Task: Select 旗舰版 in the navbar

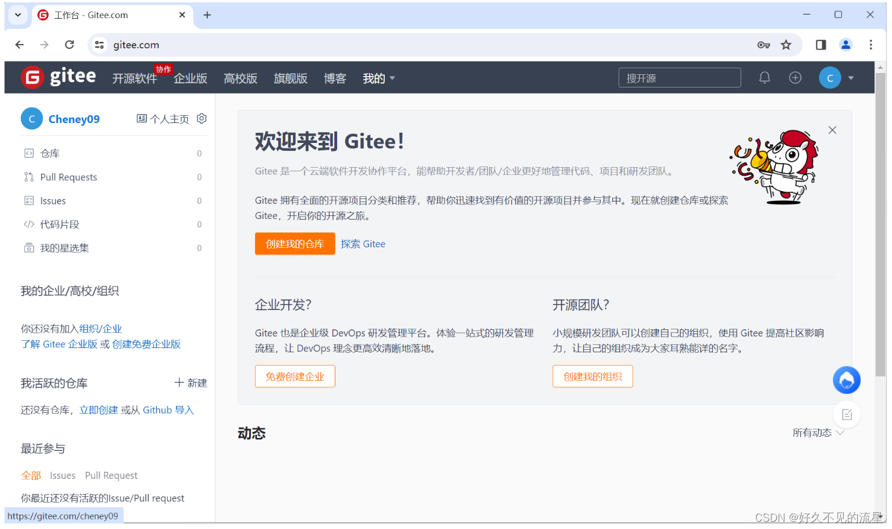Action: click(291, 78)
